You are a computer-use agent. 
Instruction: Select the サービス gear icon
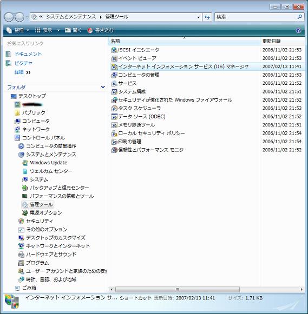pyautogui.click(x=114, y=83)
